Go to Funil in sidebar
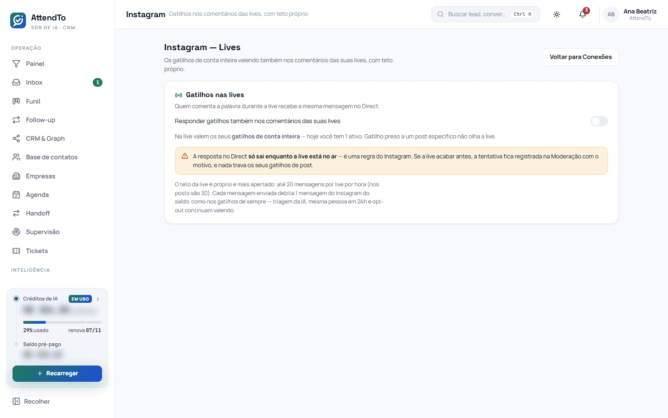 pyautogui.click(x=58, y=101)
